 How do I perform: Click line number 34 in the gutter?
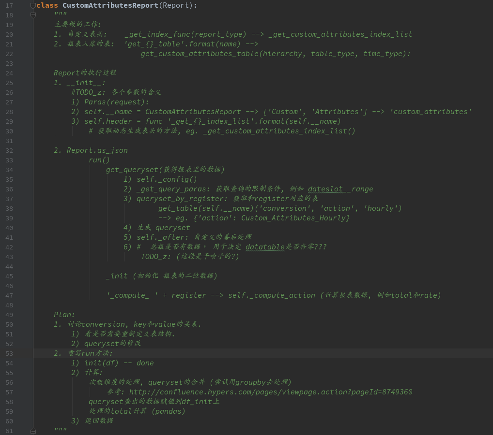9,170
